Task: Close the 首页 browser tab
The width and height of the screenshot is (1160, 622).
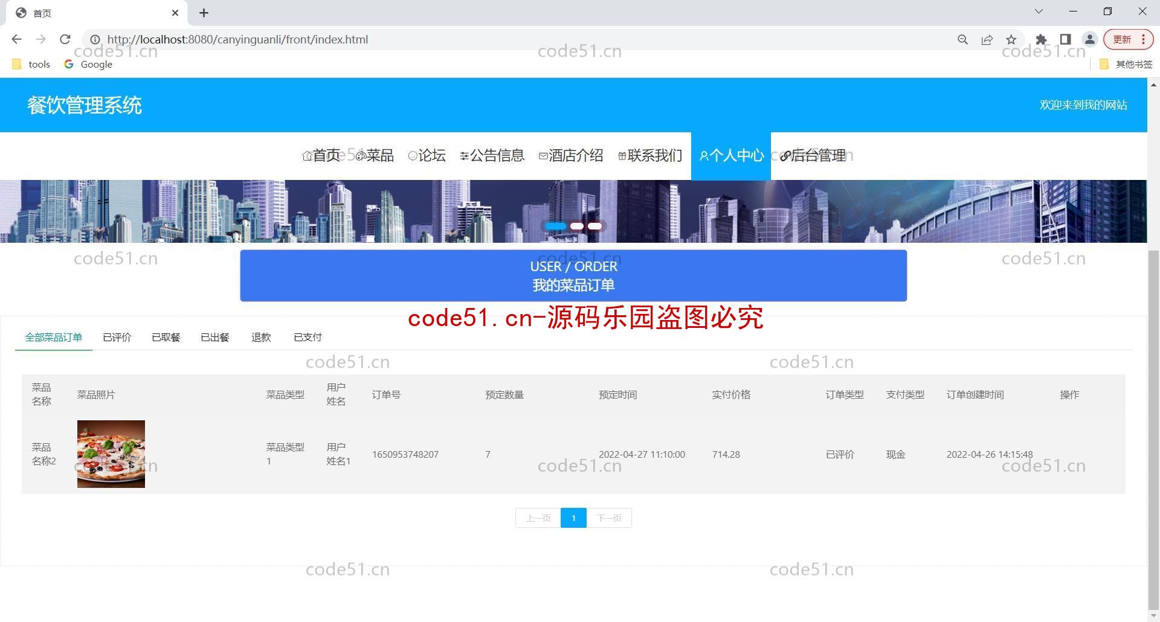Action: 175,13
